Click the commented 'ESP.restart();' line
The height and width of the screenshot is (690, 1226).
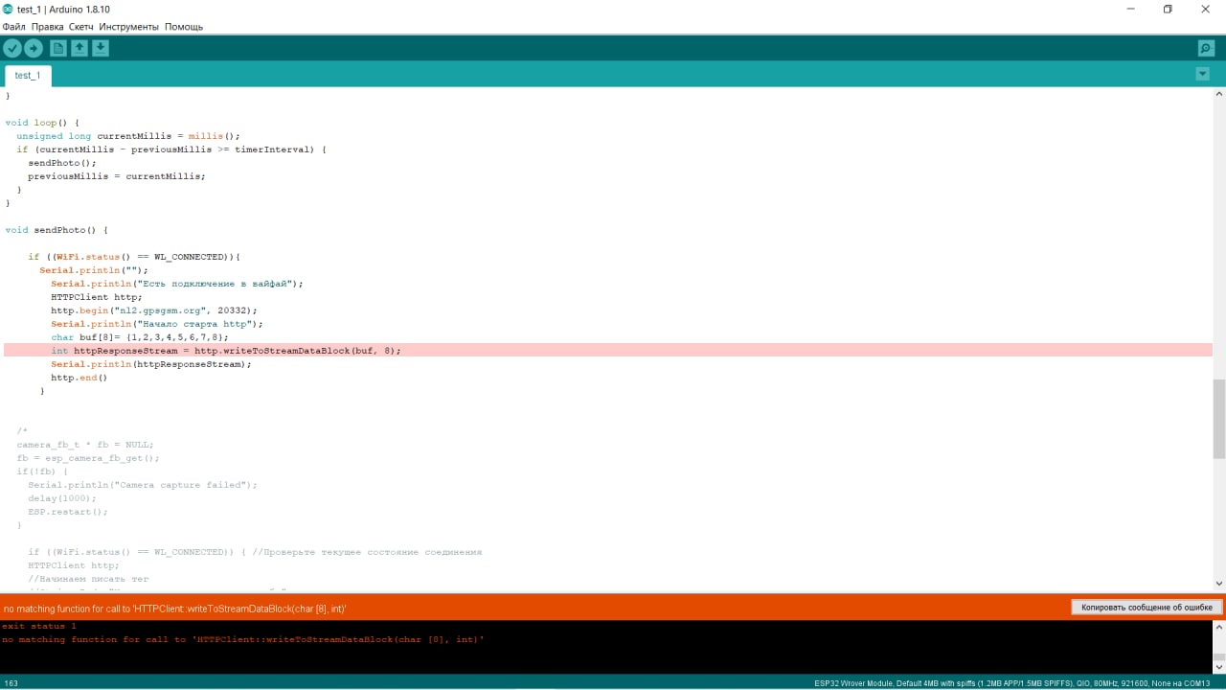click(68, 512)
